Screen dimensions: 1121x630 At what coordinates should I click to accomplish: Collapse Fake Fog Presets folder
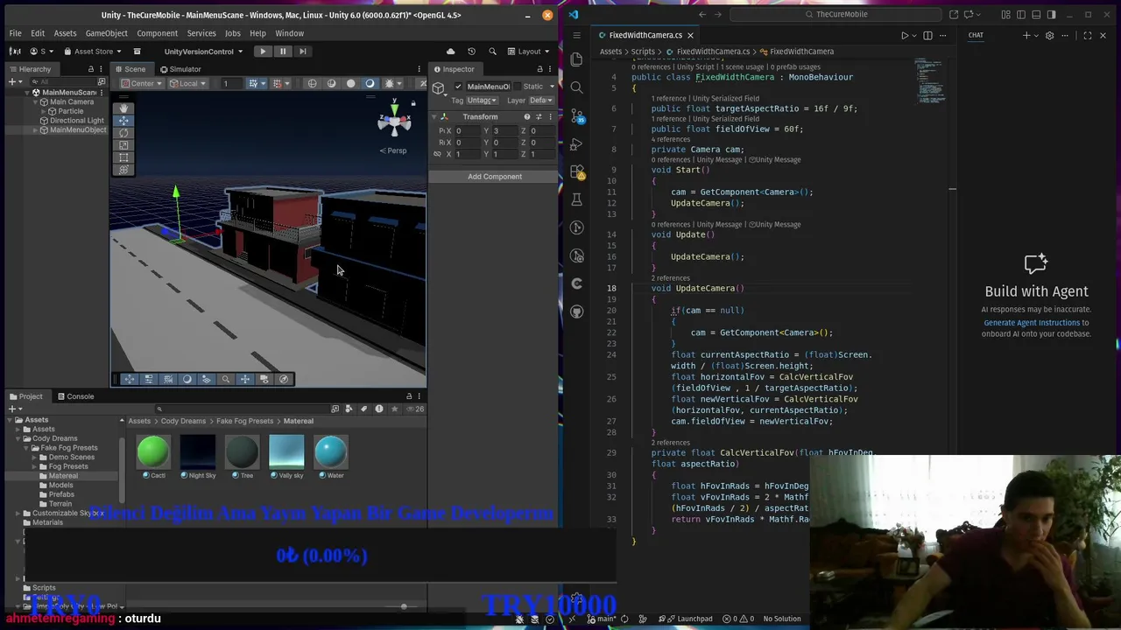click(x=26, y=448)
